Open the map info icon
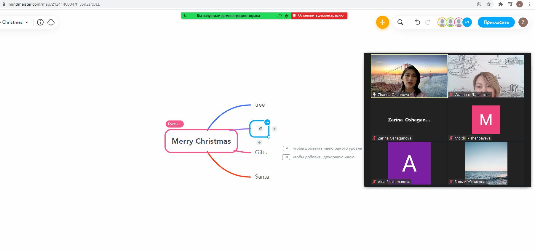The height and width of the screenshot is (250, 535). (40, 22)
